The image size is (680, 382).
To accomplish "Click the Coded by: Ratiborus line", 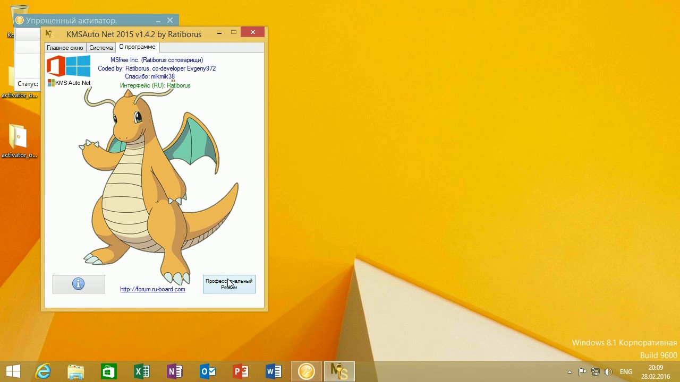I will [157, 68].
